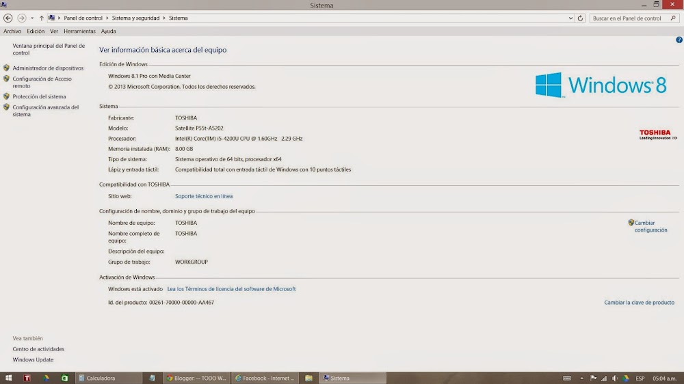Read Microsoft software license terms link
Screen dimensions: 684x384
231,289
